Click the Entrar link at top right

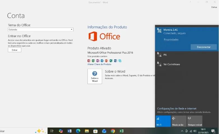point(214,7)
